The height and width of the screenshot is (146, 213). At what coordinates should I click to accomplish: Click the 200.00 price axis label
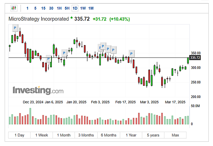[196, 97]
